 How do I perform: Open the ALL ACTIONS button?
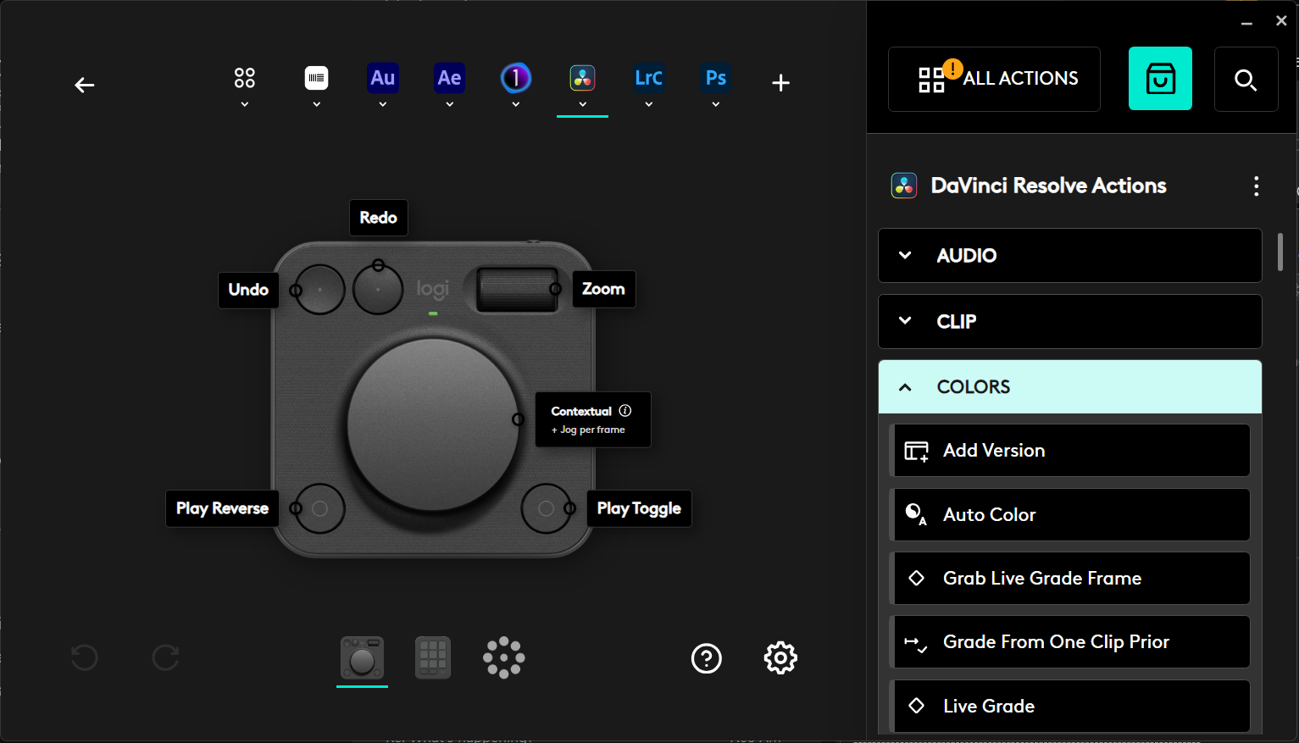coord(994,79)
